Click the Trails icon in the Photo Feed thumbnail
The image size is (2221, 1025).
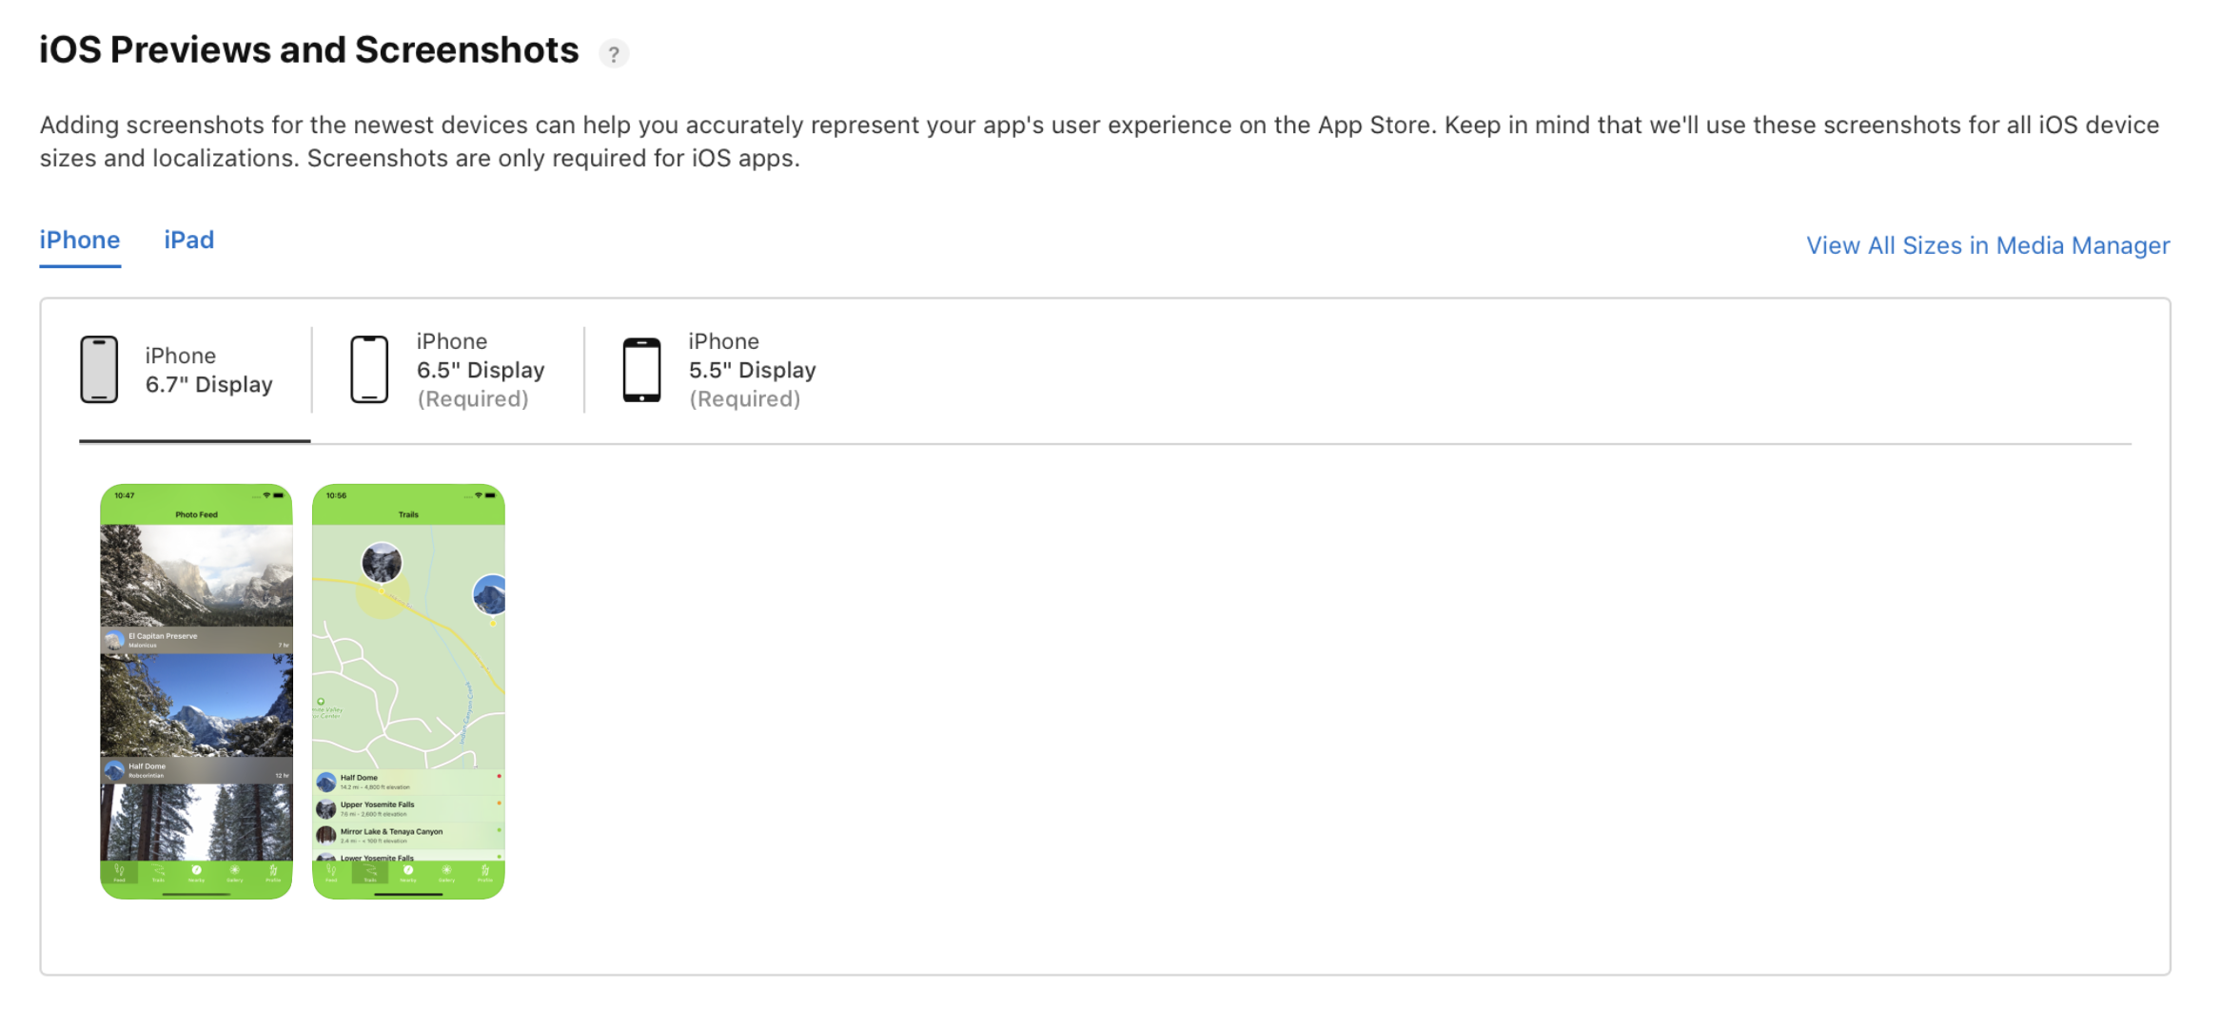[158, 871]
